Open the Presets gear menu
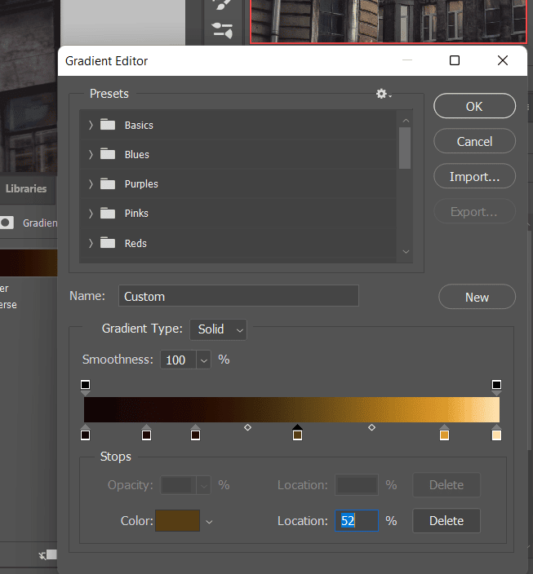 384,94
